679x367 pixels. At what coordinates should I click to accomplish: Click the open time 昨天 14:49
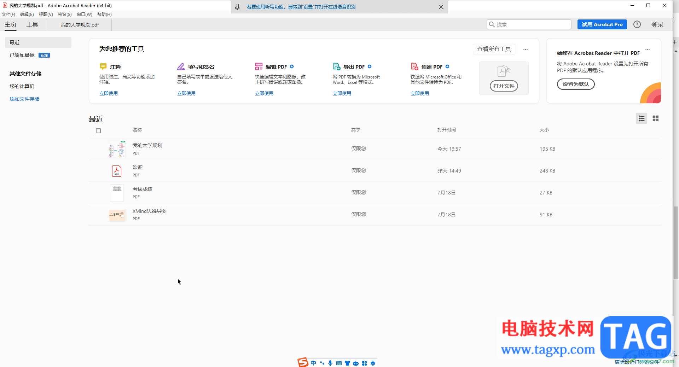(x=449, y=171)
